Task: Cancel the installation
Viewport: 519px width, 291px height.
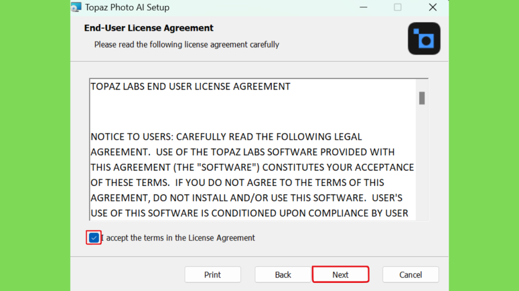Action: (411, 274)
